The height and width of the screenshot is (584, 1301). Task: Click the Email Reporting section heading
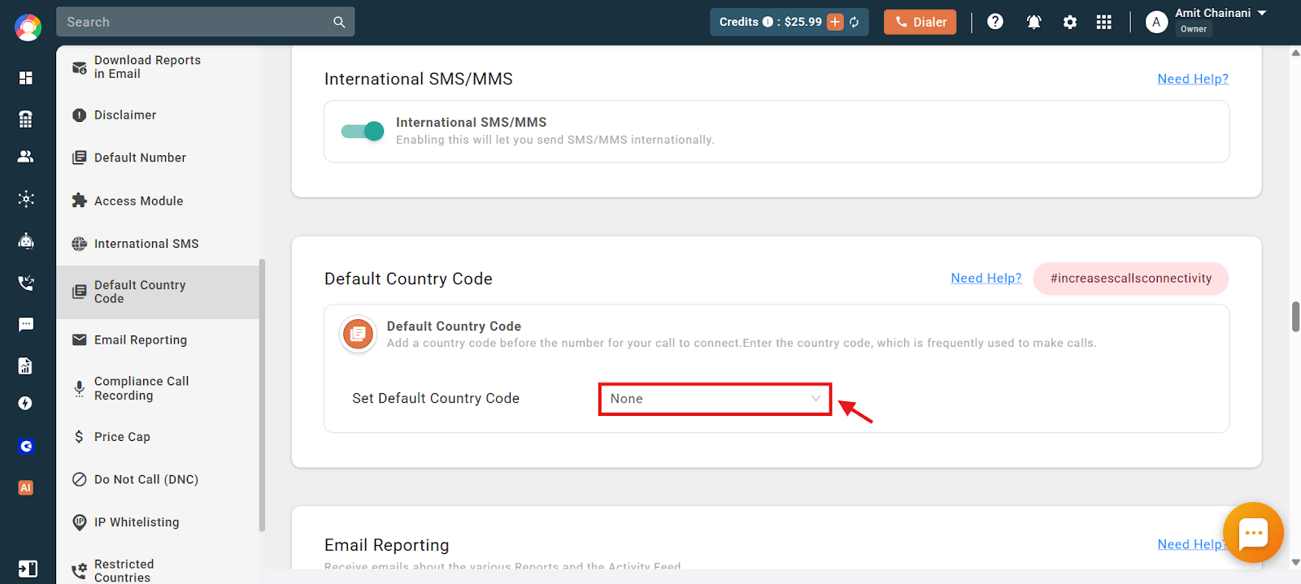pos(387,545)
